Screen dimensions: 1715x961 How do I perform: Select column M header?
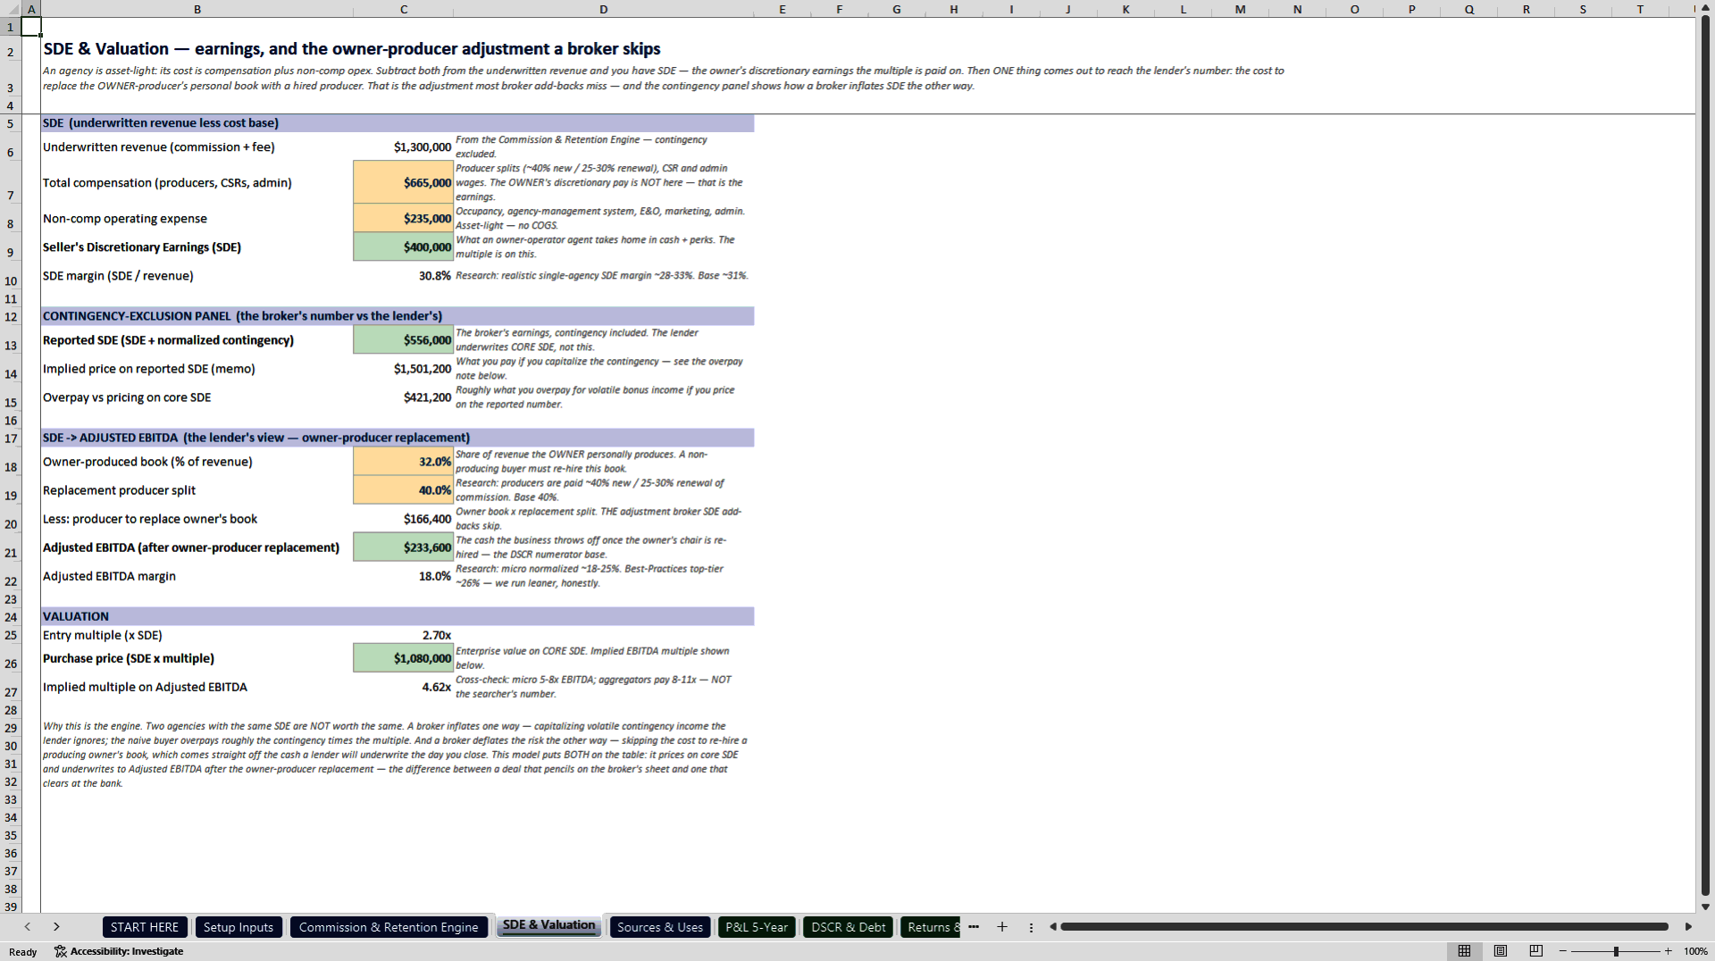tap(1240, 9)
